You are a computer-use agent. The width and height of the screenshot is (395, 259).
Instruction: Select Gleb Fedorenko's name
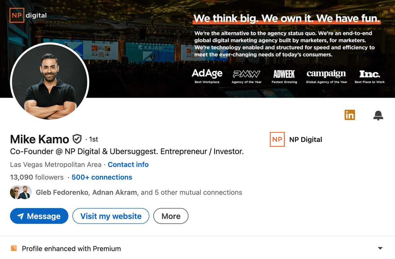point(62,192)
